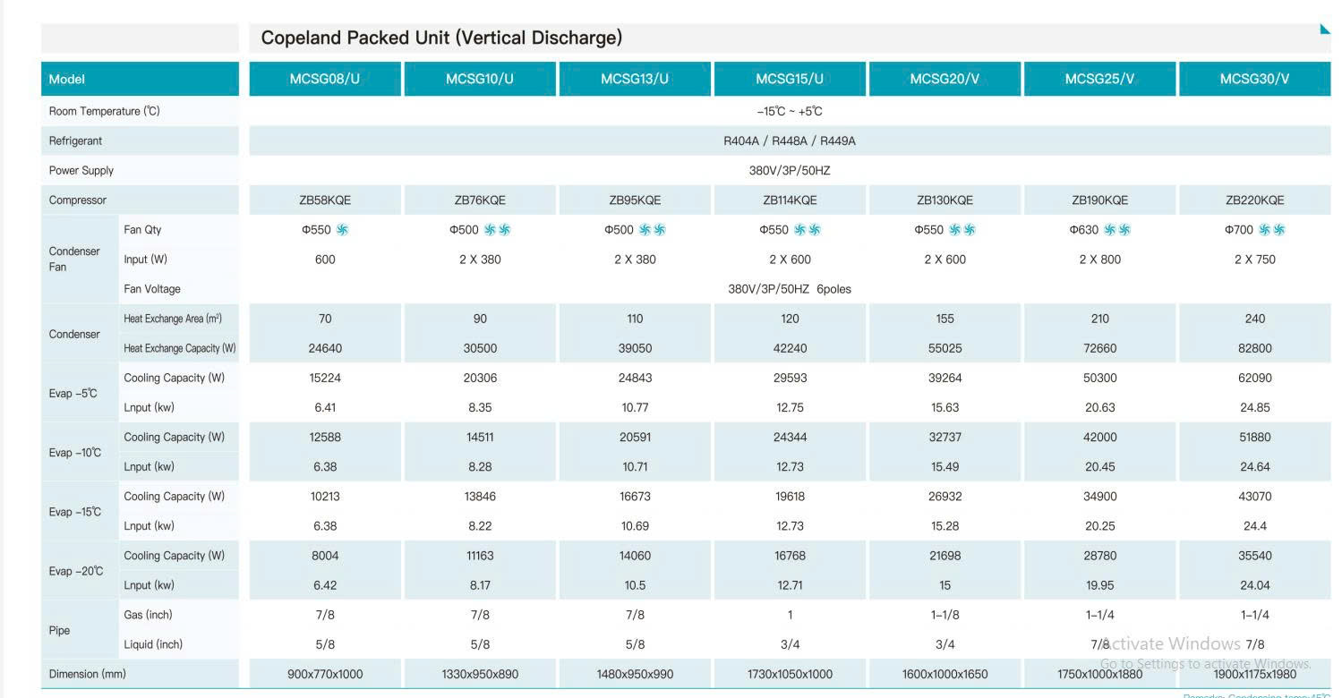Select cooling capacity value '15224'

pos(325,378)
